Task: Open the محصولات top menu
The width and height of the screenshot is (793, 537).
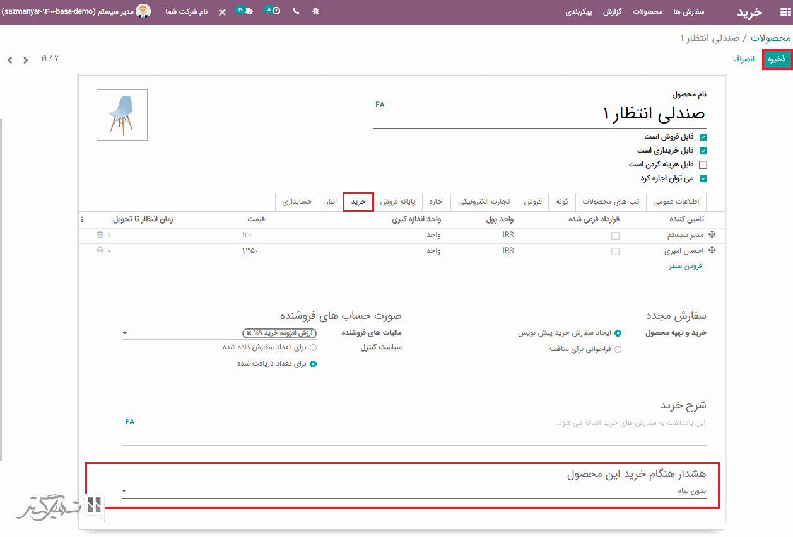Action: coord(647,12)
